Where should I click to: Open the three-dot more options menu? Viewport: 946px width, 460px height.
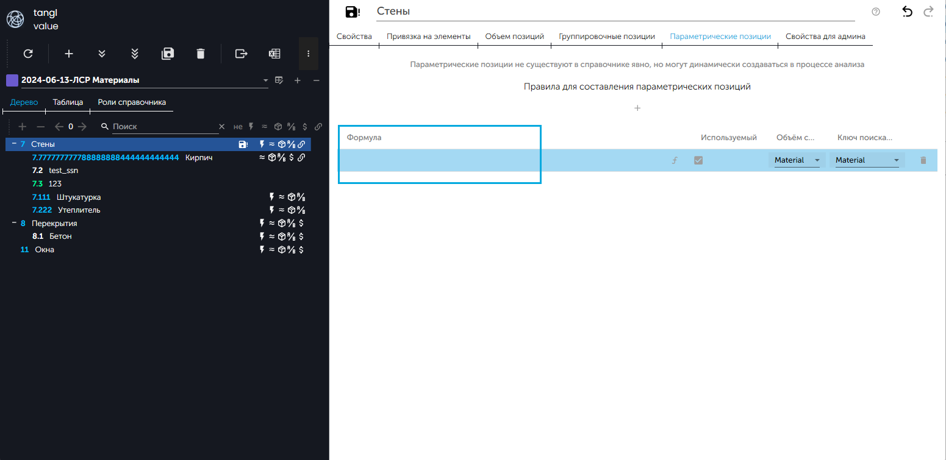tap(309, 54)
